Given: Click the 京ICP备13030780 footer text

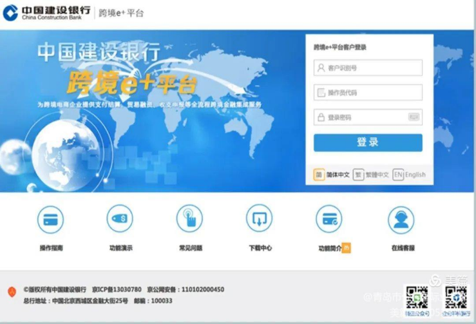Looking at the screenshot, I should point(117,289).
